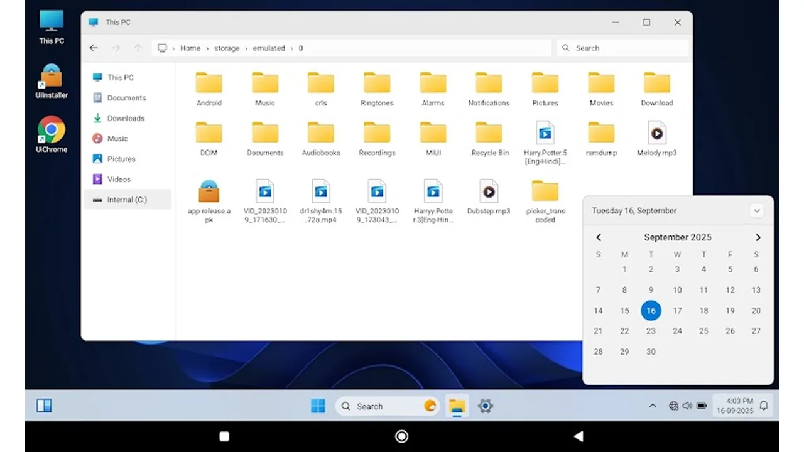Image resolution: width=804 pixels, height=452 pixels.
Task: Select the app-release.apk file
Action: [x=209, y=202]
